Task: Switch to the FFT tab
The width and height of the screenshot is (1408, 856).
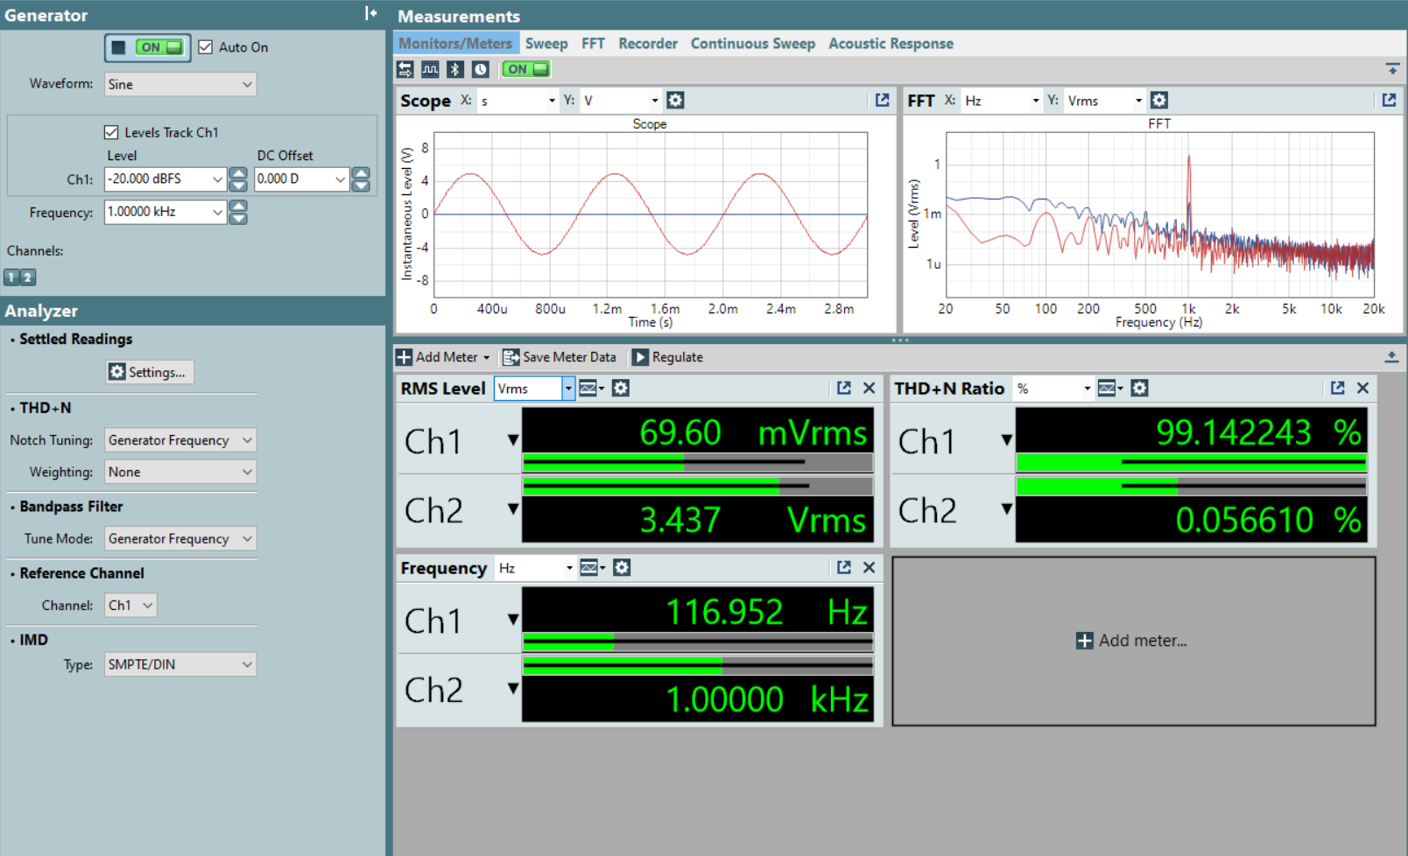Action: 593,43
